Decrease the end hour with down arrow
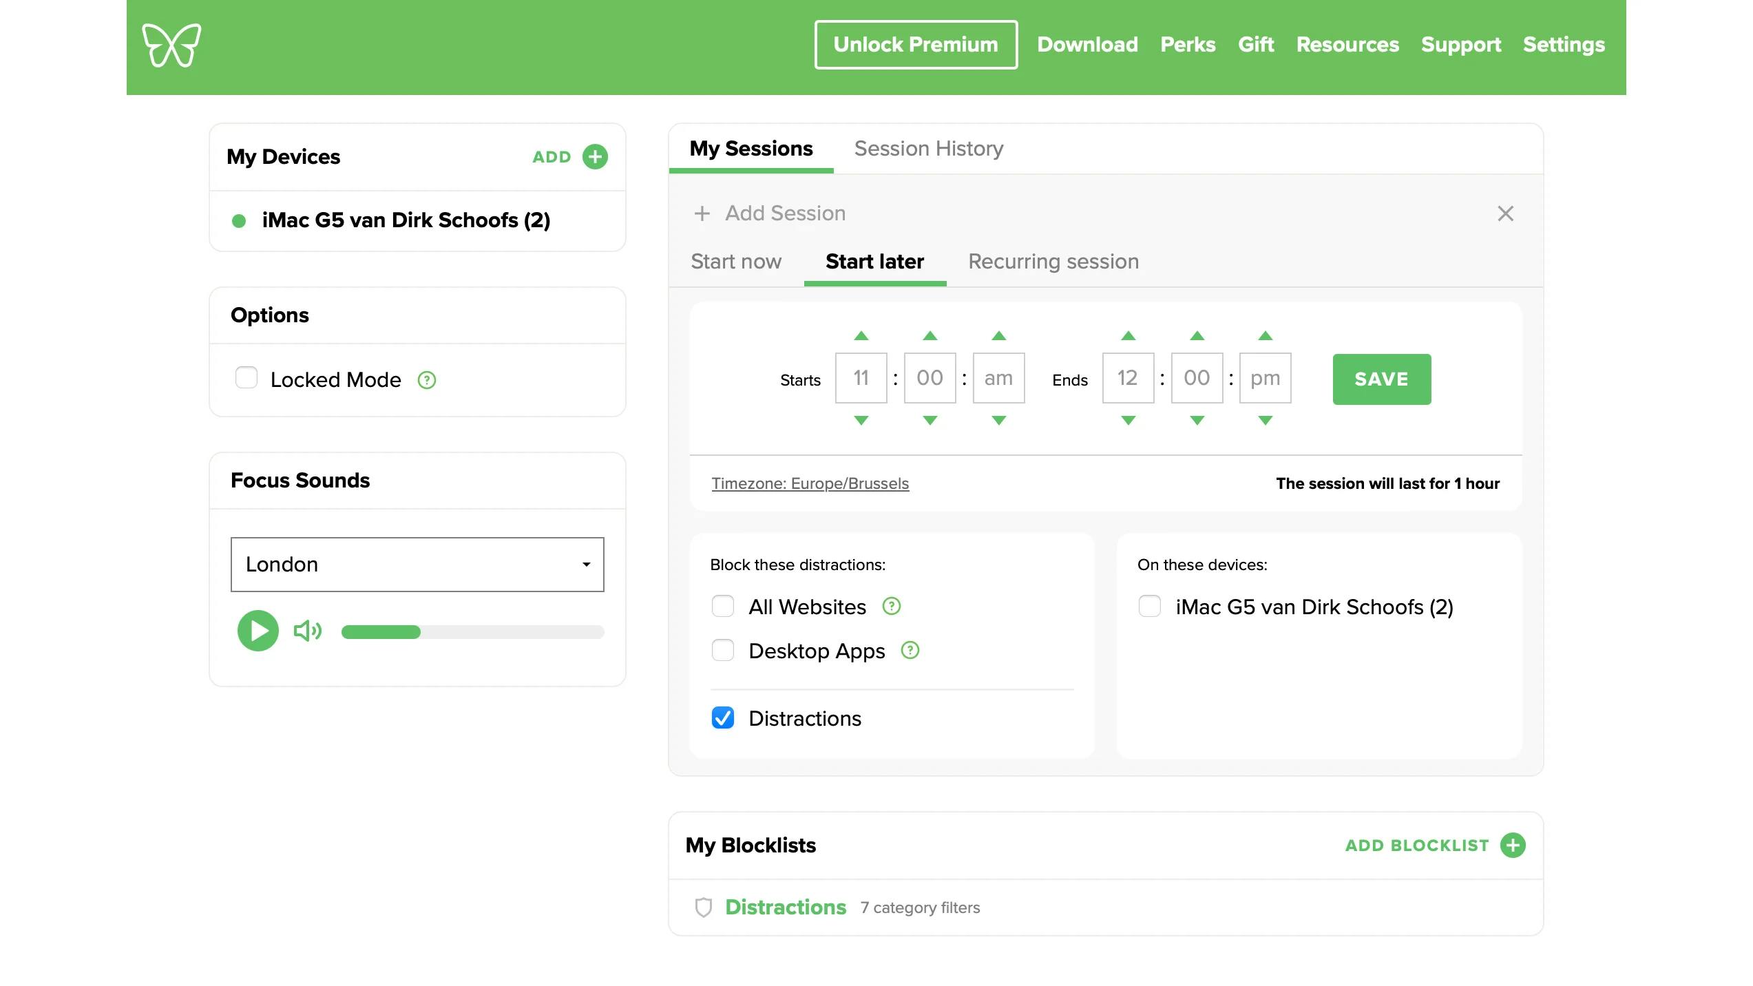This screenshot has width=1753, height=986. (1128, 420)
